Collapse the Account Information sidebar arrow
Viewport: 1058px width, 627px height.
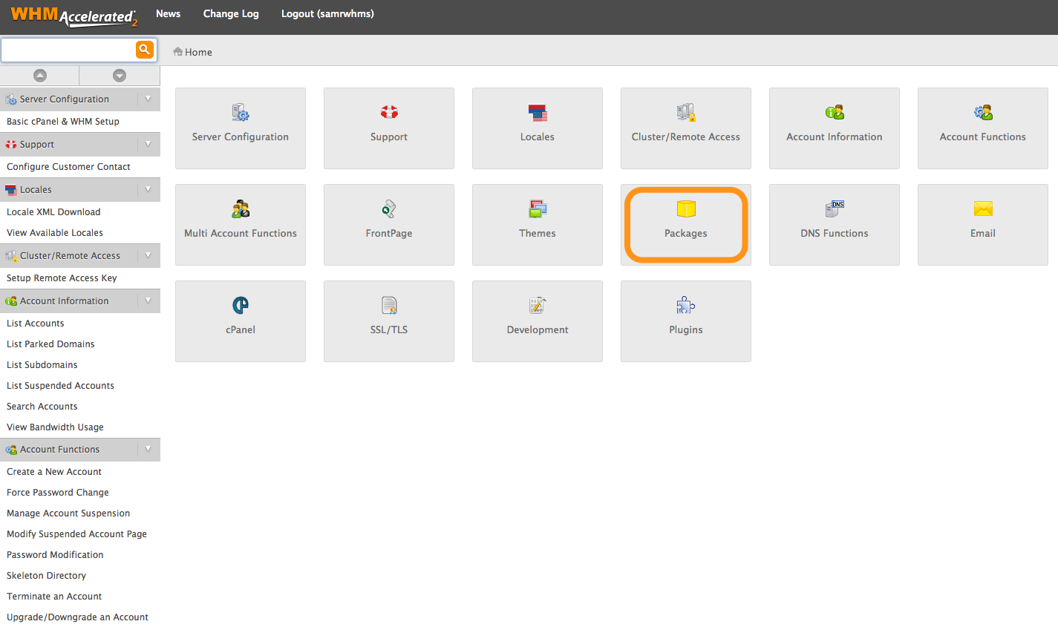click(x=148, y=301)
